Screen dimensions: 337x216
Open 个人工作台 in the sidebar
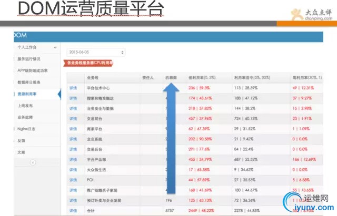pos(27,47)
